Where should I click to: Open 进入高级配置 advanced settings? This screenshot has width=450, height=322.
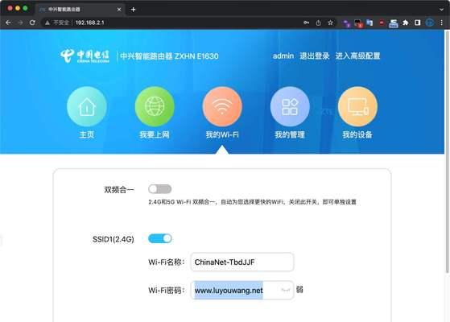[x=358, y=56]
